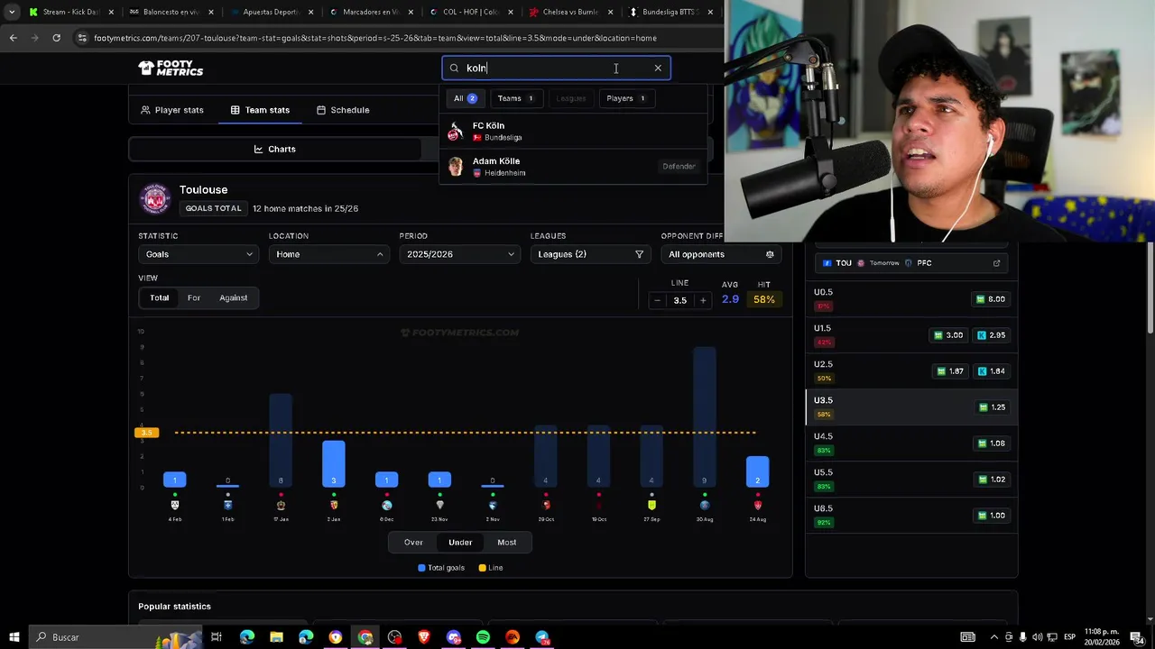This screenshot has width=1155, height=649.
Task: Click the 2 Jan bar showing 3 goals
Action: pyautogui.click(x=333, y=463)
